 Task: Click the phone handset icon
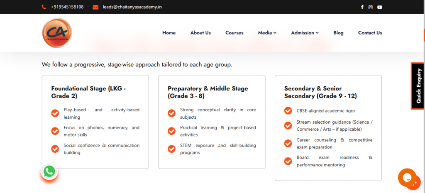point(44,7)
